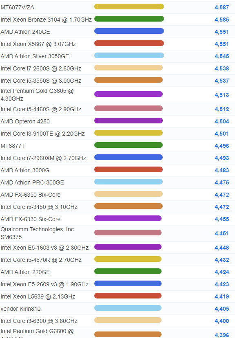Click score 4,405 for vendor Kirin810

coord(222,309)
